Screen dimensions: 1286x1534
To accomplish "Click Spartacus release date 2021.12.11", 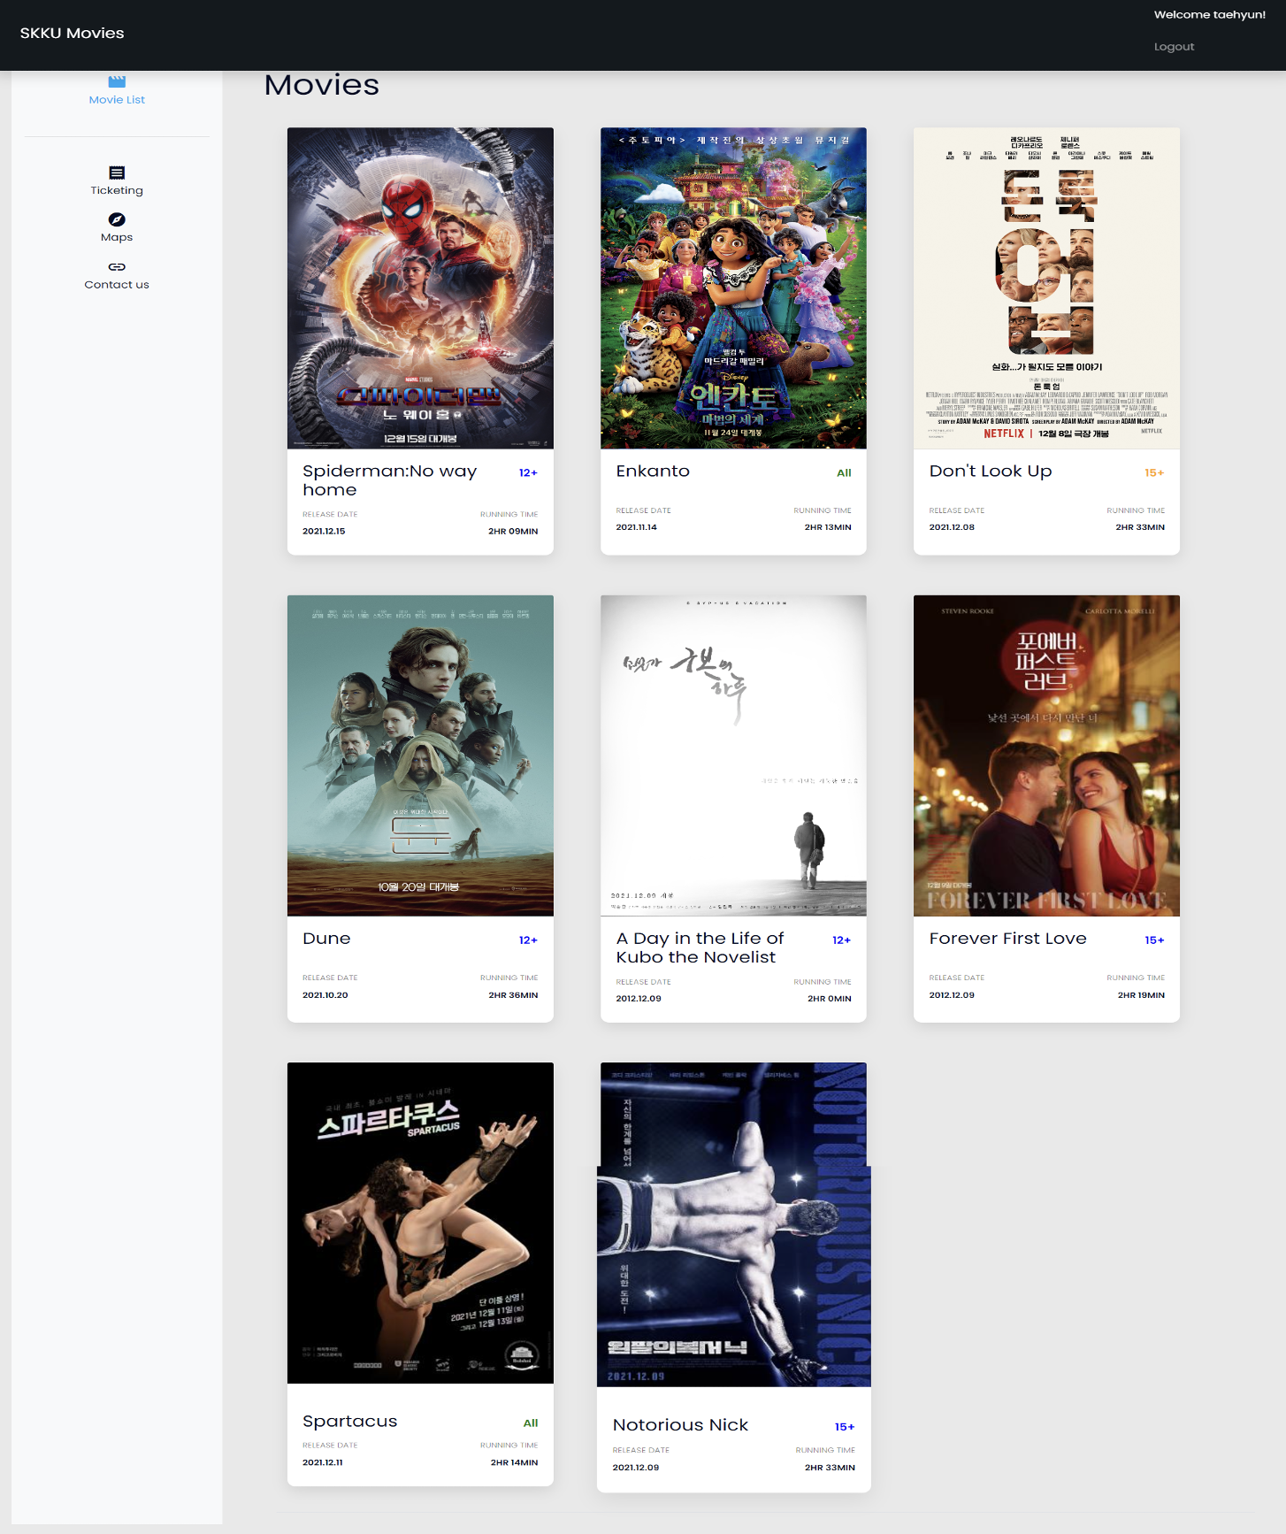I will coord(323,1462).
